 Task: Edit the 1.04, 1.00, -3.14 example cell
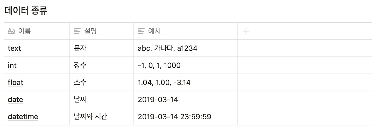click(185, 83)
